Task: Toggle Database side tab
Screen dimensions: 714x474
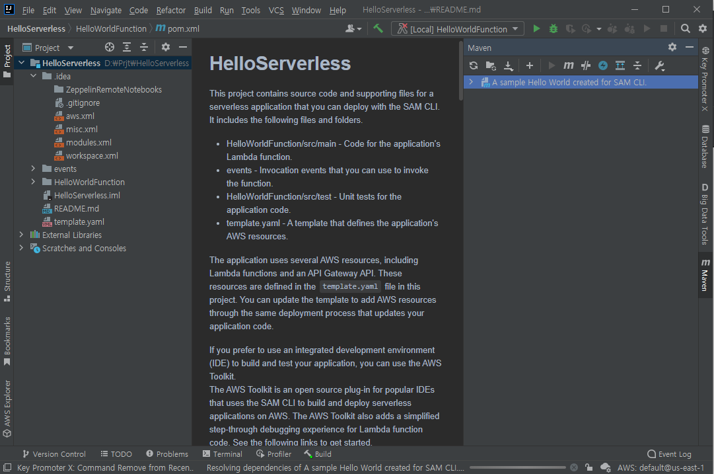Action: click(705, 146)
